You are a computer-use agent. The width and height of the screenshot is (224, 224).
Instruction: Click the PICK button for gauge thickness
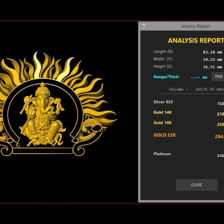[x=218, y=76]
